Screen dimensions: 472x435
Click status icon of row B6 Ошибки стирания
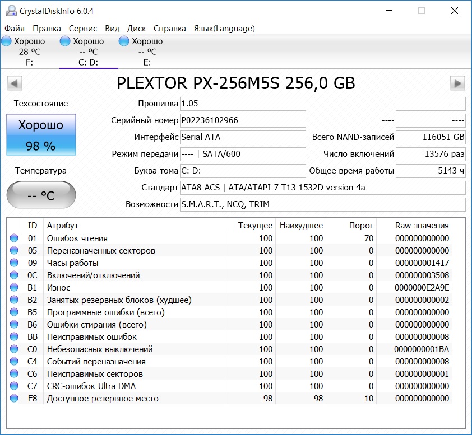pos(14,324)
